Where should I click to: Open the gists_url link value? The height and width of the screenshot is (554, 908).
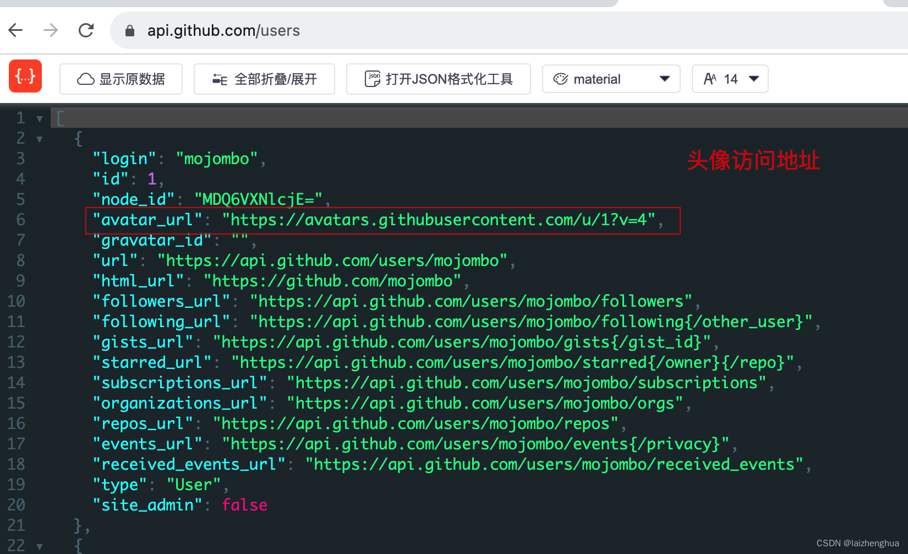pos(462,343)
